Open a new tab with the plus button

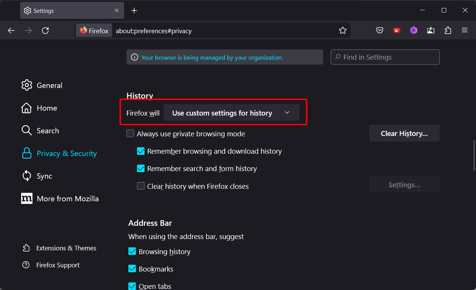134,11
